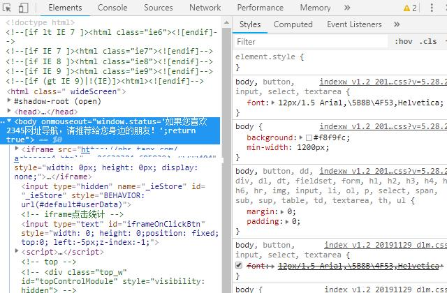Screen dimensions: 447x293
Task: Open stylesheet link beside body, button, dd rule
Action: (383, 171)
